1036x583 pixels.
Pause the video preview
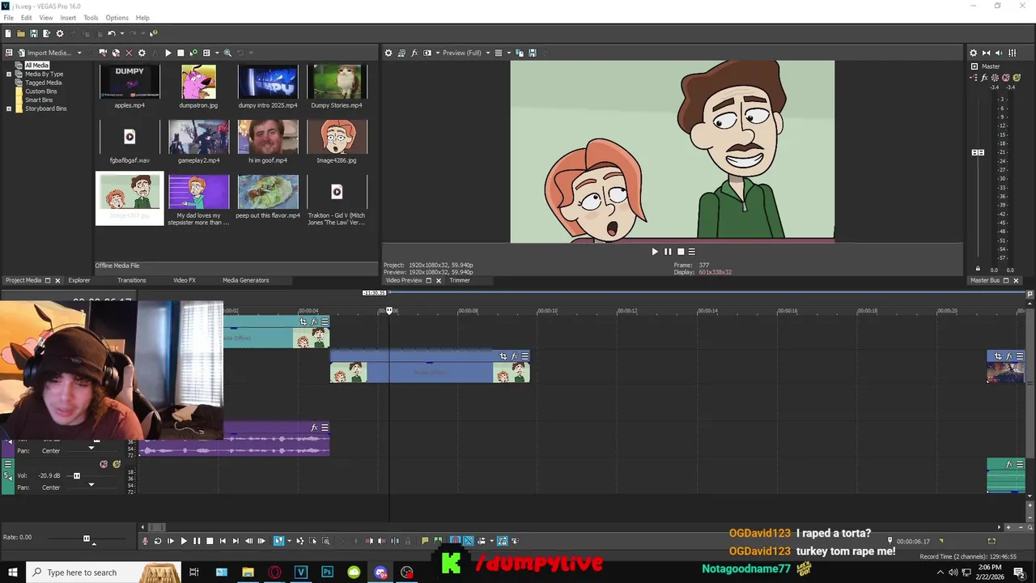[x=668, y=252]
